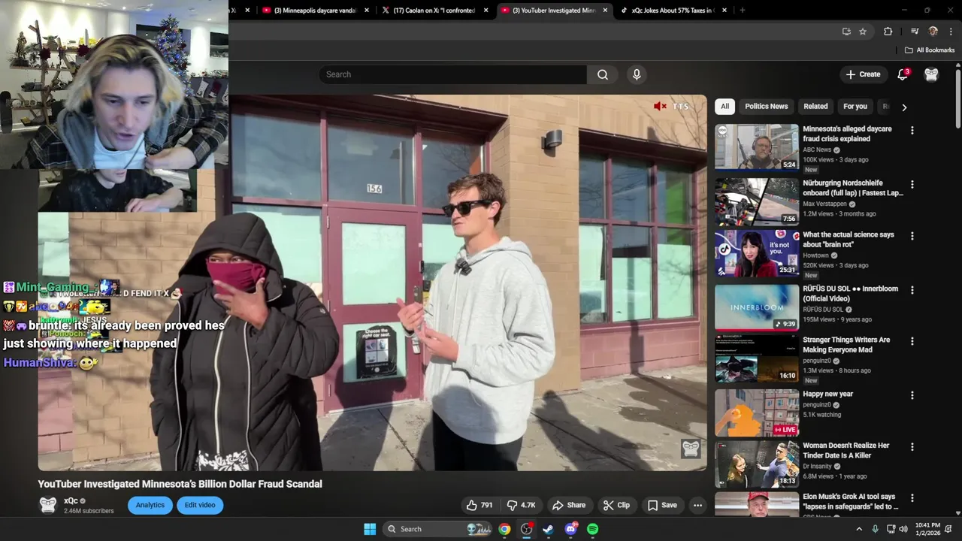Open options for 'Stranger Things Writers' video
Image resolution: width=962 pixels, height=541 pixels.
pyautogui.click(x=912, y=341)
